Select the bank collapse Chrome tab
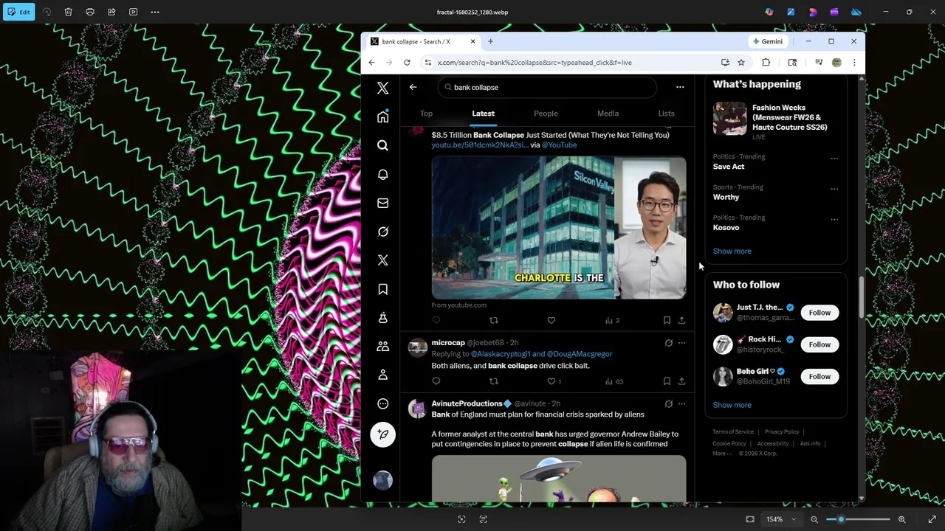The height and width of the screenshot is (531, 945). click(423, 41)
